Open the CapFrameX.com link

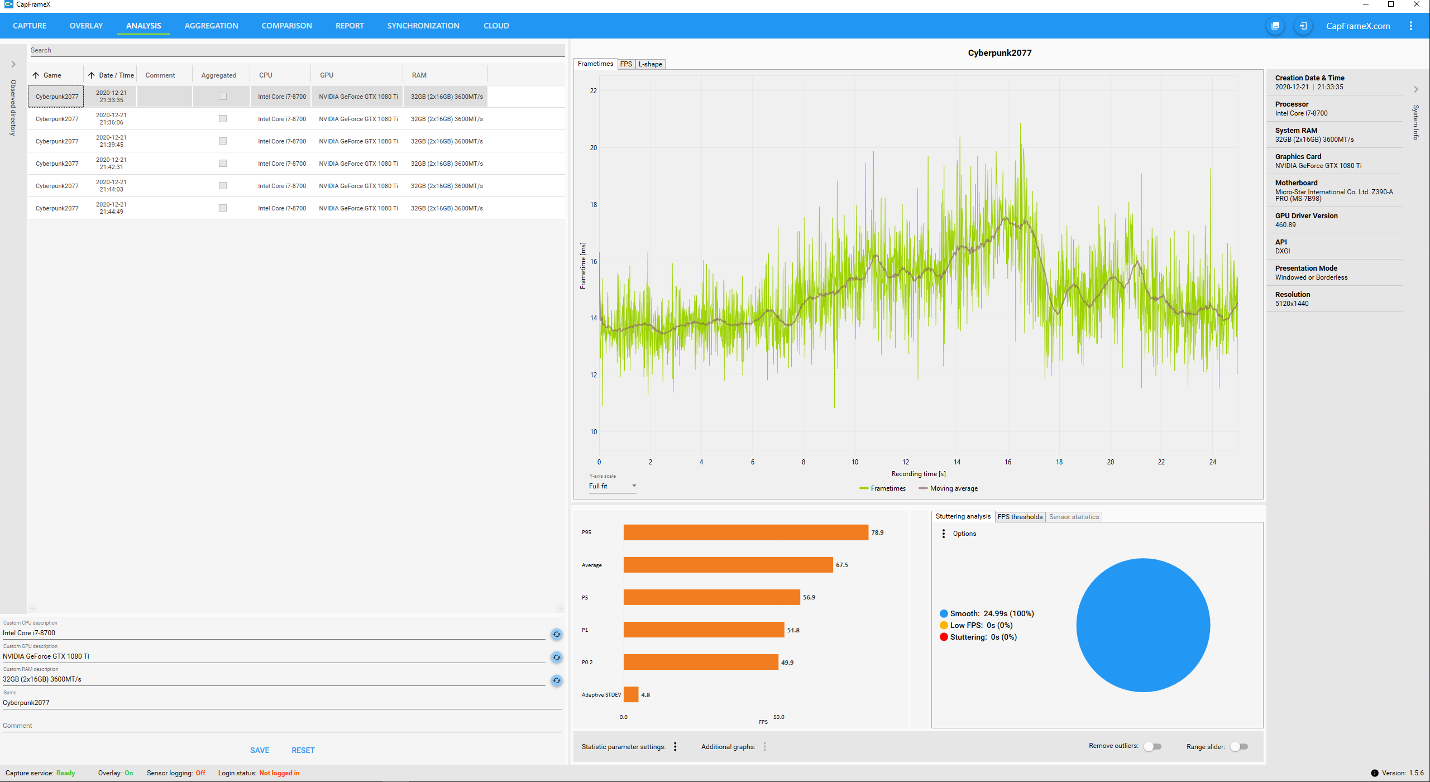1357,26
